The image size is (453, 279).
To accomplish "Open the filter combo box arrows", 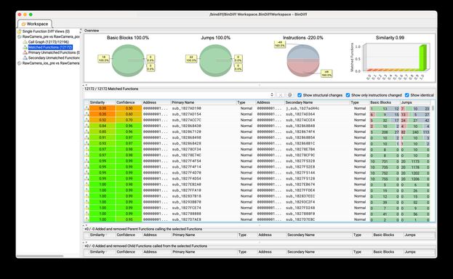I will (272, 94).
